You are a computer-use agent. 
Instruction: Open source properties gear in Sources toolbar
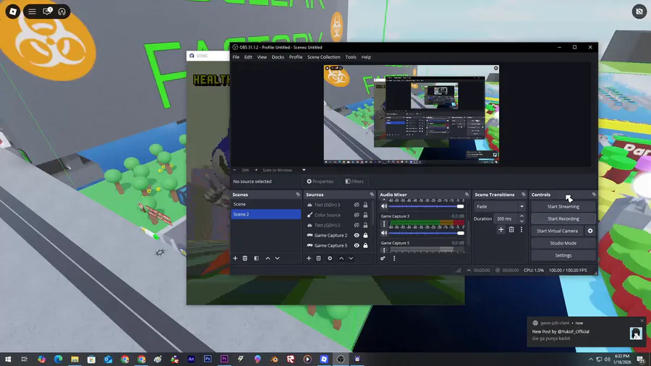point(330,258)
